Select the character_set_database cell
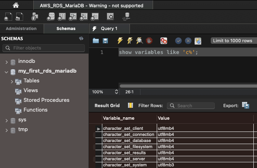 click(x=130, y=140)
